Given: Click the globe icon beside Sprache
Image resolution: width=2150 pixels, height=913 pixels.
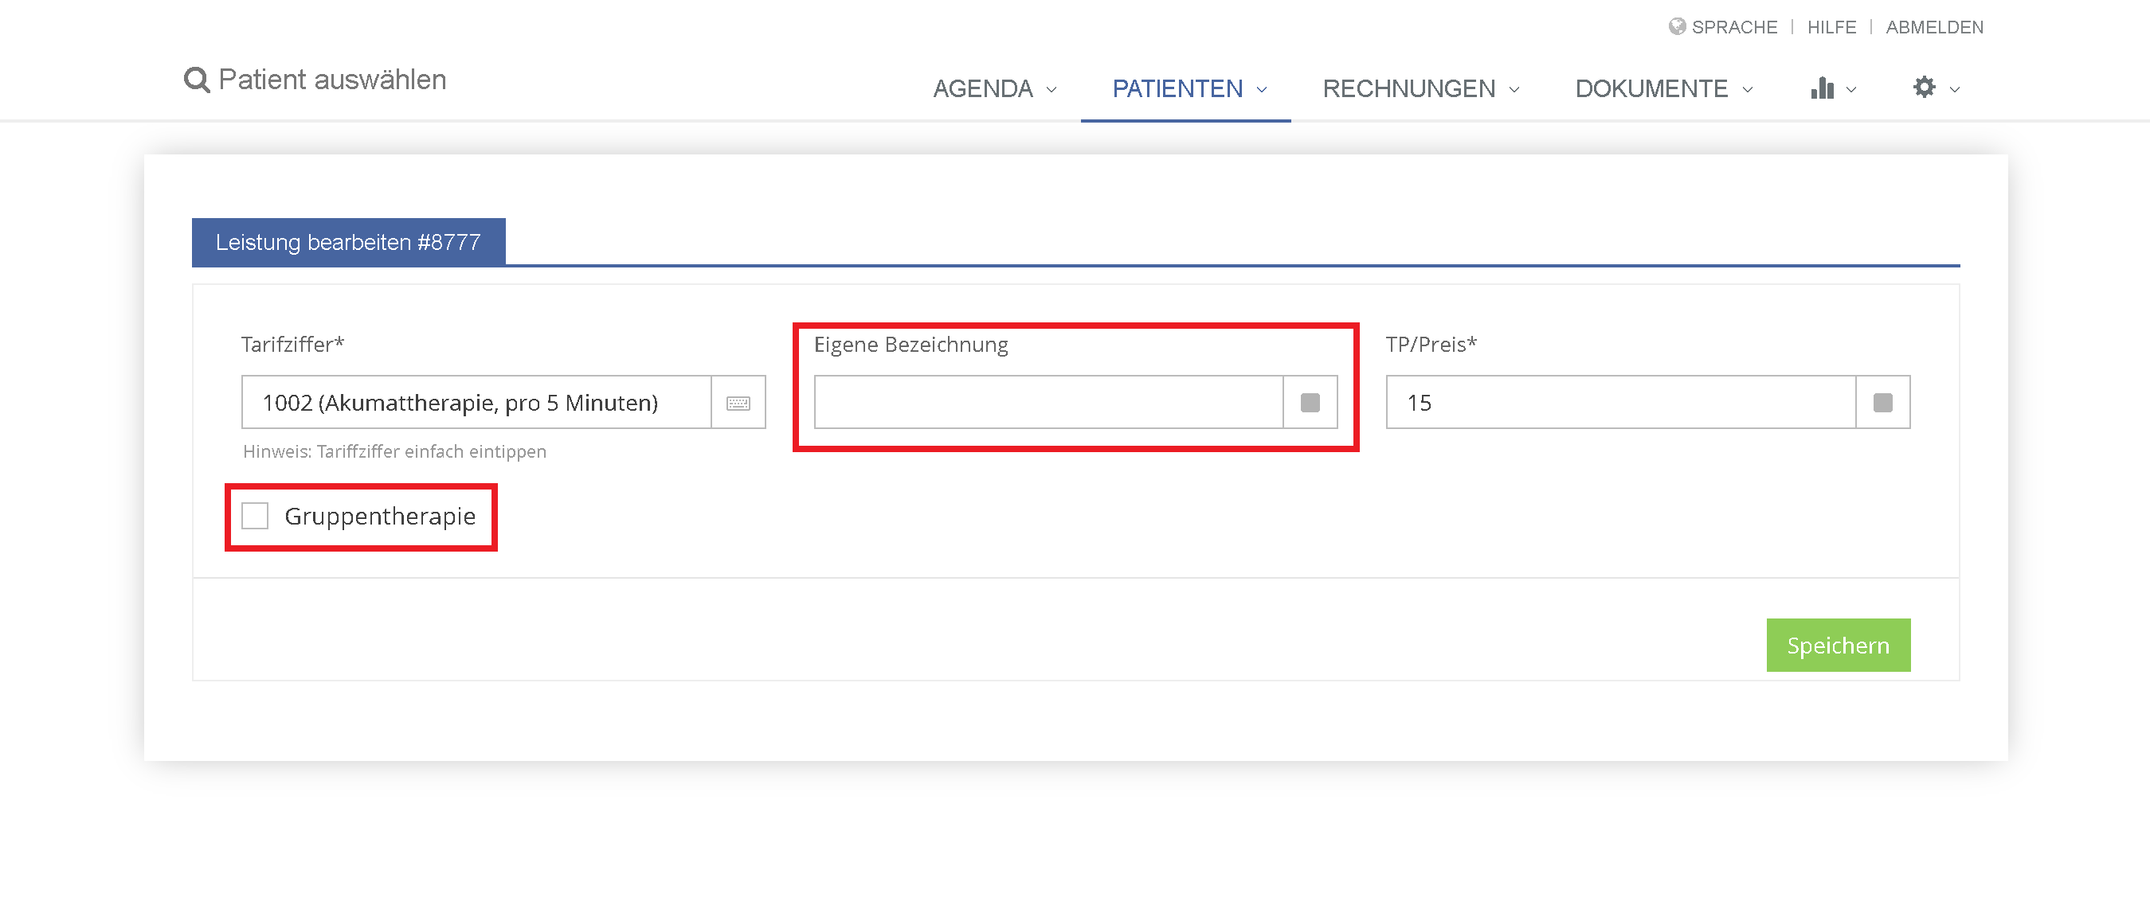Looking at the screenshot, I should click(x=1677, y=27).
